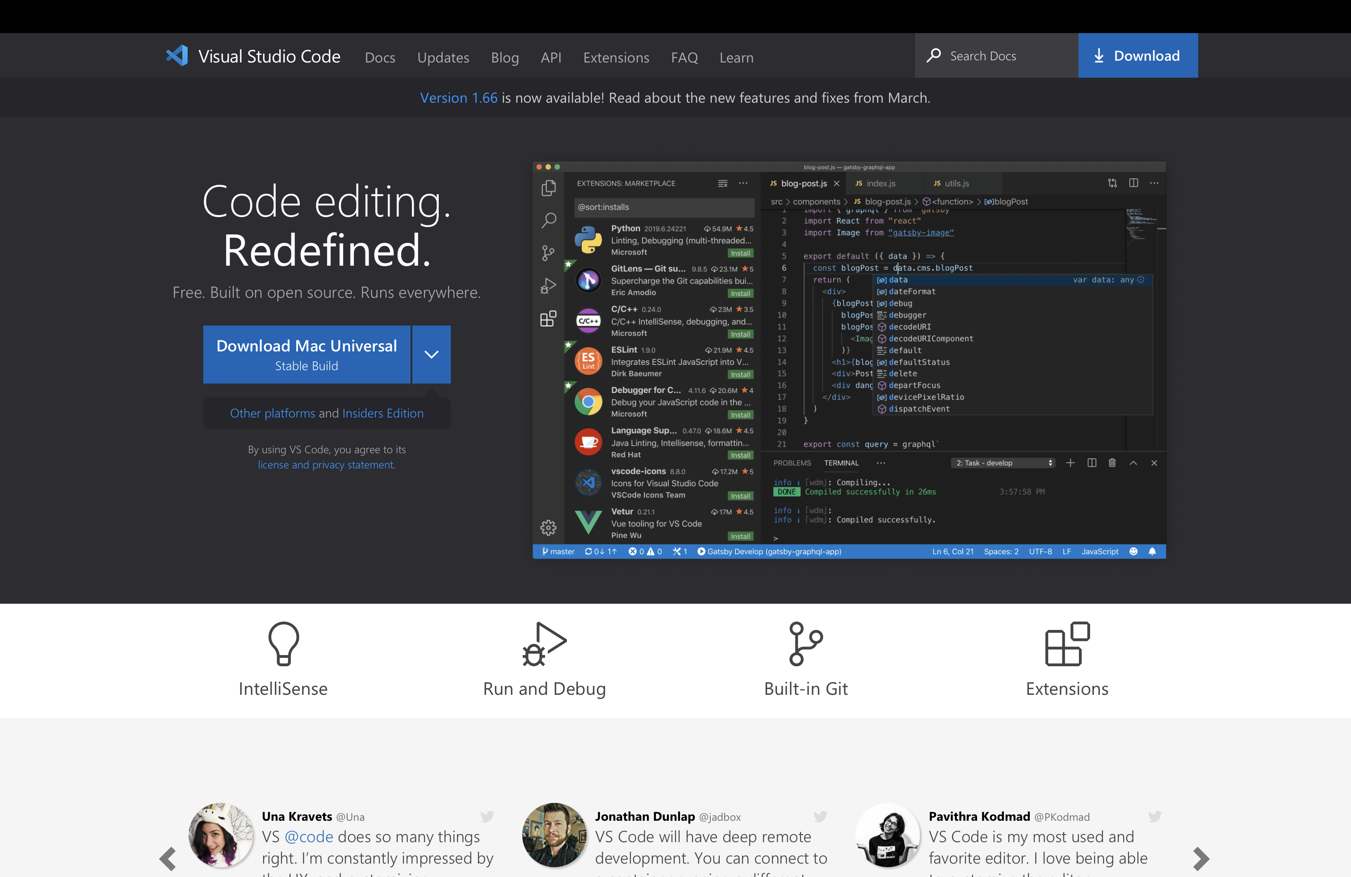The image size is (1351, 877).
Task: Click Download Mac Universal Stable Build
Action: point(306,354)
